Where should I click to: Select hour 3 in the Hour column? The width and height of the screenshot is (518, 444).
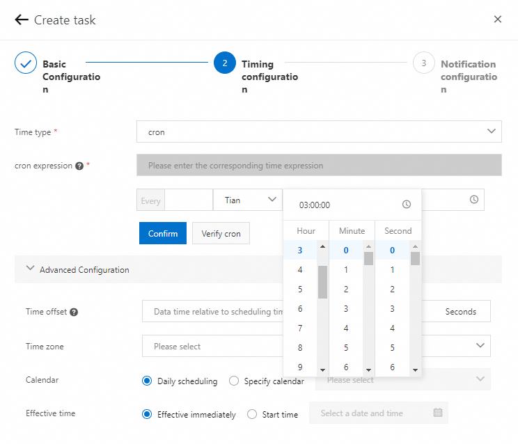click(x=300, y=251)
